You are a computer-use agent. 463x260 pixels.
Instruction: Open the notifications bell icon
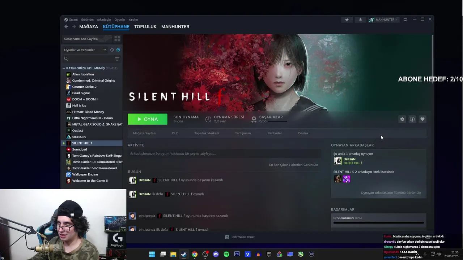coord(360,19)
